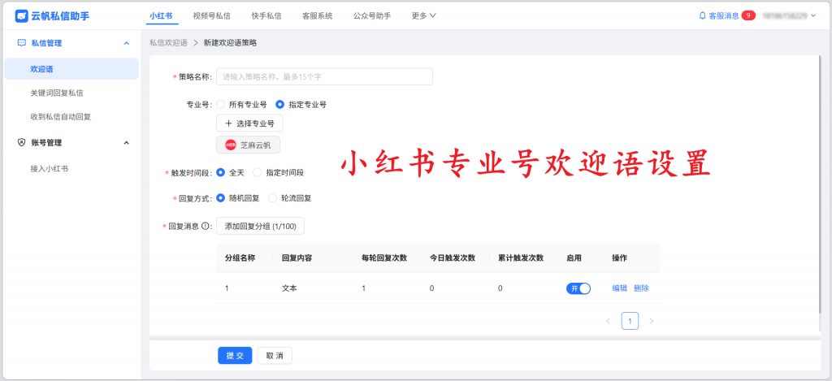This screenshot has height=381, width=832.
Task: Open 欢迎语 in sidebar
Action: point(71,69)
